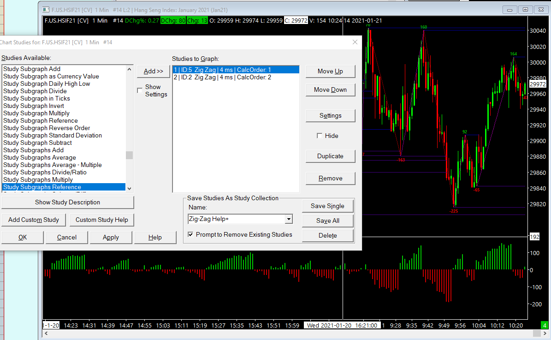Screen dimensions: 551x340
Task: Click the Wed 2021-01-20 16:21:00 time marker
Action: 342,325
